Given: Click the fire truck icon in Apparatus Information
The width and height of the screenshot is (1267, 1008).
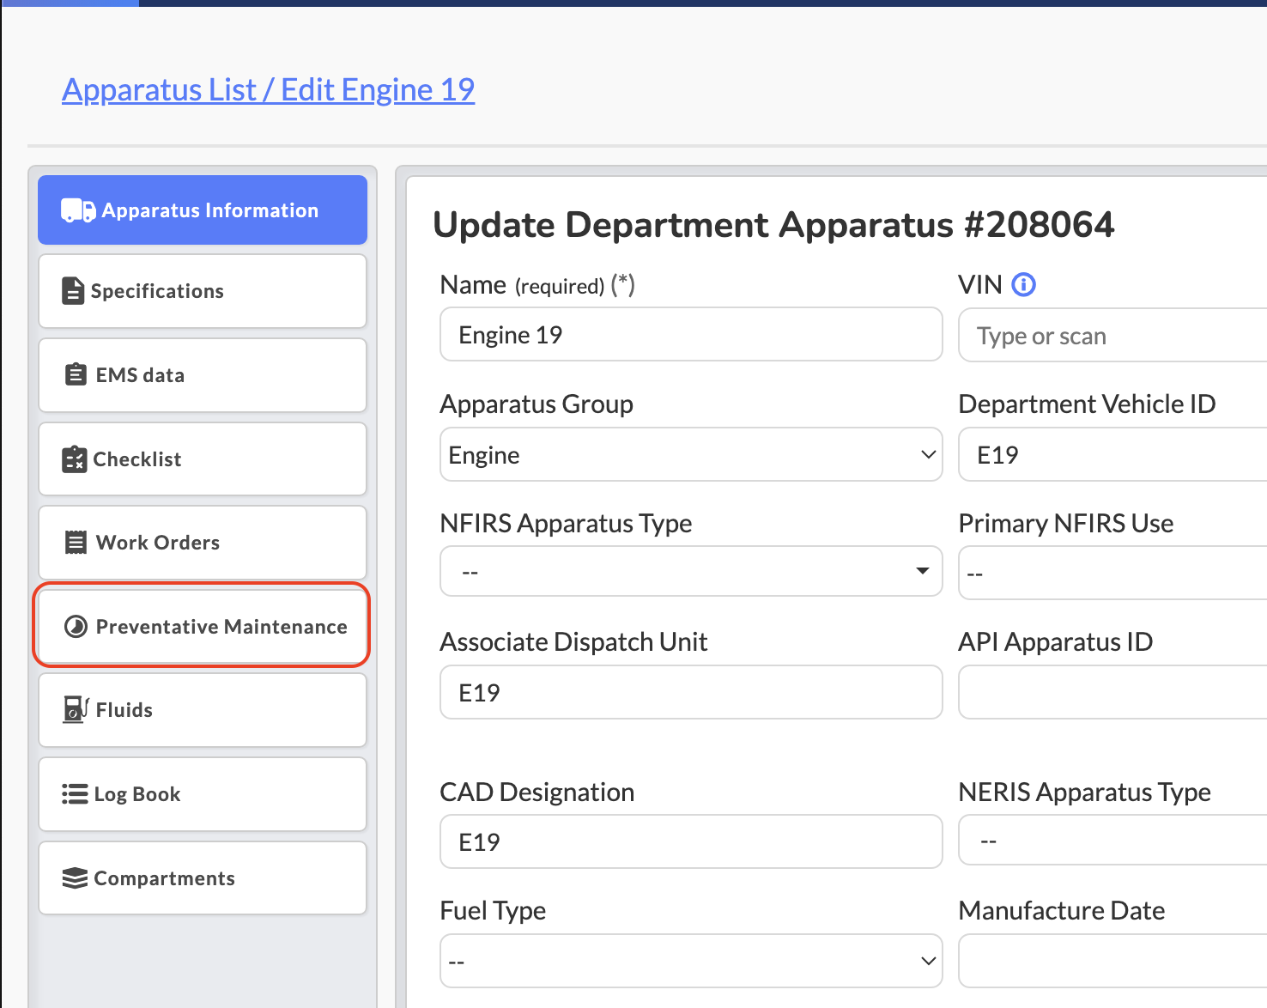Looking at the screenshot, I should 77,210.
